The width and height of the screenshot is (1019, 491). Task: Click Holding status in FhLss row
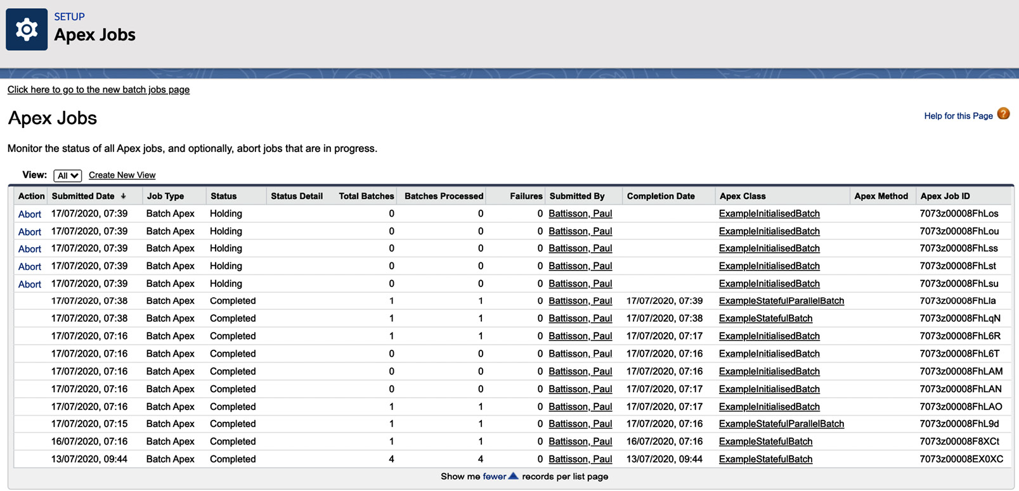226,248
